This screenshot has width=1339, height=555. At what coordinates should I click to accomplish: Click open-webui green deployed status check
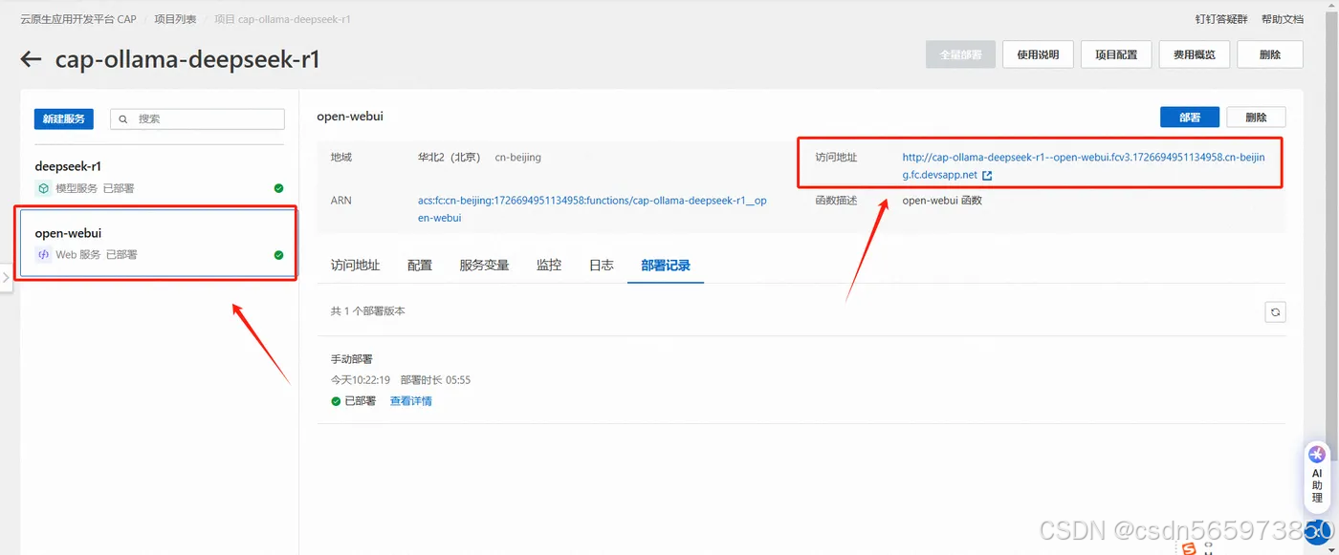pos(278,255)
